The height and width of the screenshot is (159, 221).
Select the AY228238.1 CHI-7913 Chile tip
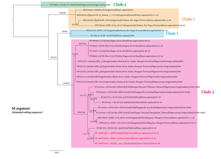(112, 36)
